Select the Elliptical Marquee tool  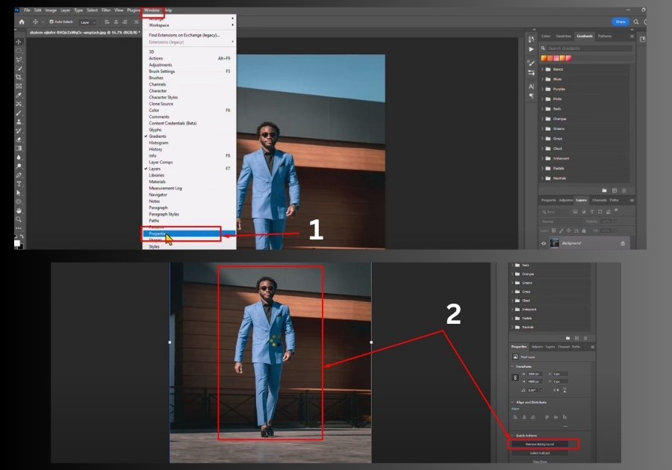(x=19, y=51)
